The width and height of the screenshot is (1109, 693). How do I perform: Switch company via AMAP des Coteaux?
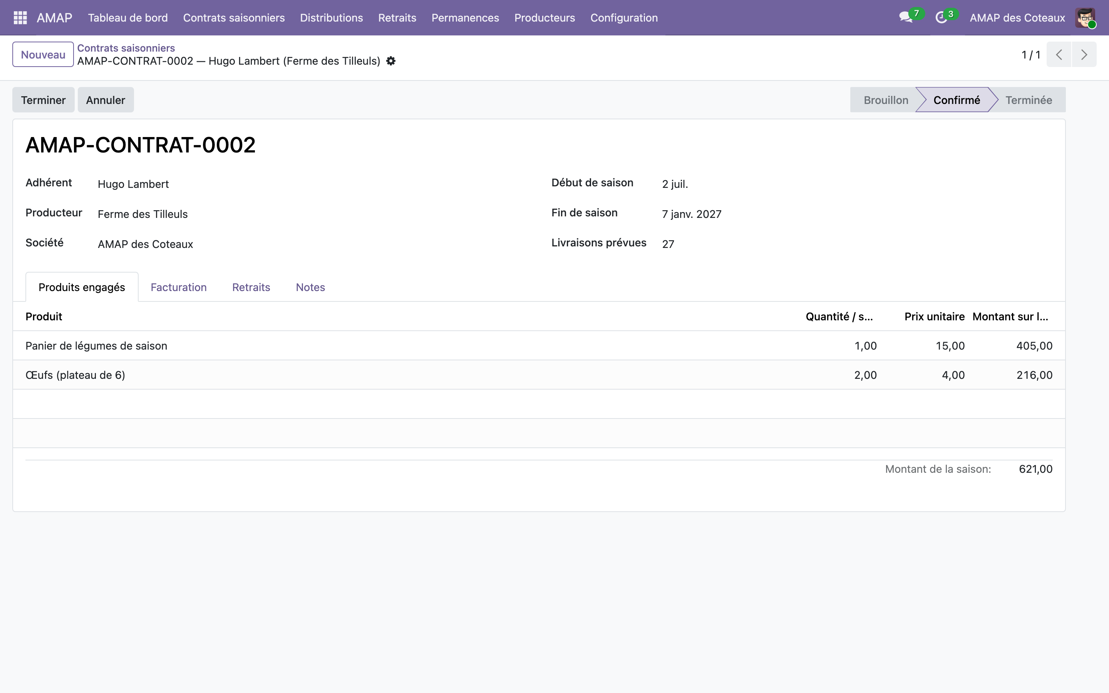tap(1017, 17)
